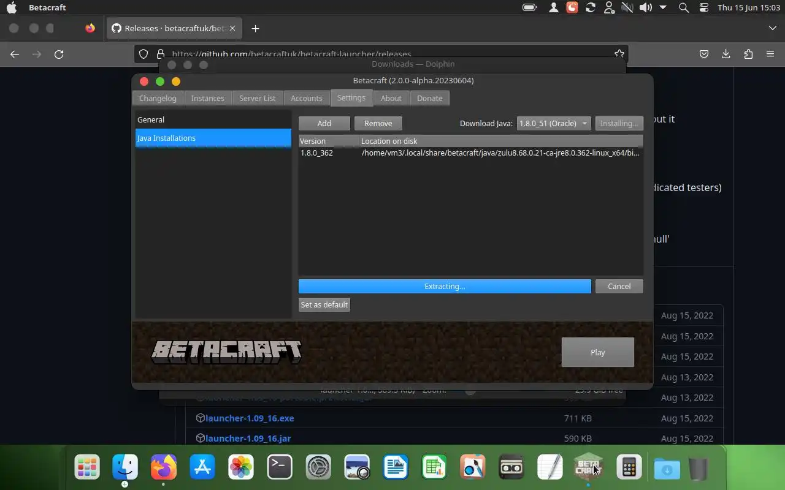Image resolution: width=785 pixels, height=490 pixels.
Task: Open launcher-1.09_16.exe link
Action: coord(250,418)
